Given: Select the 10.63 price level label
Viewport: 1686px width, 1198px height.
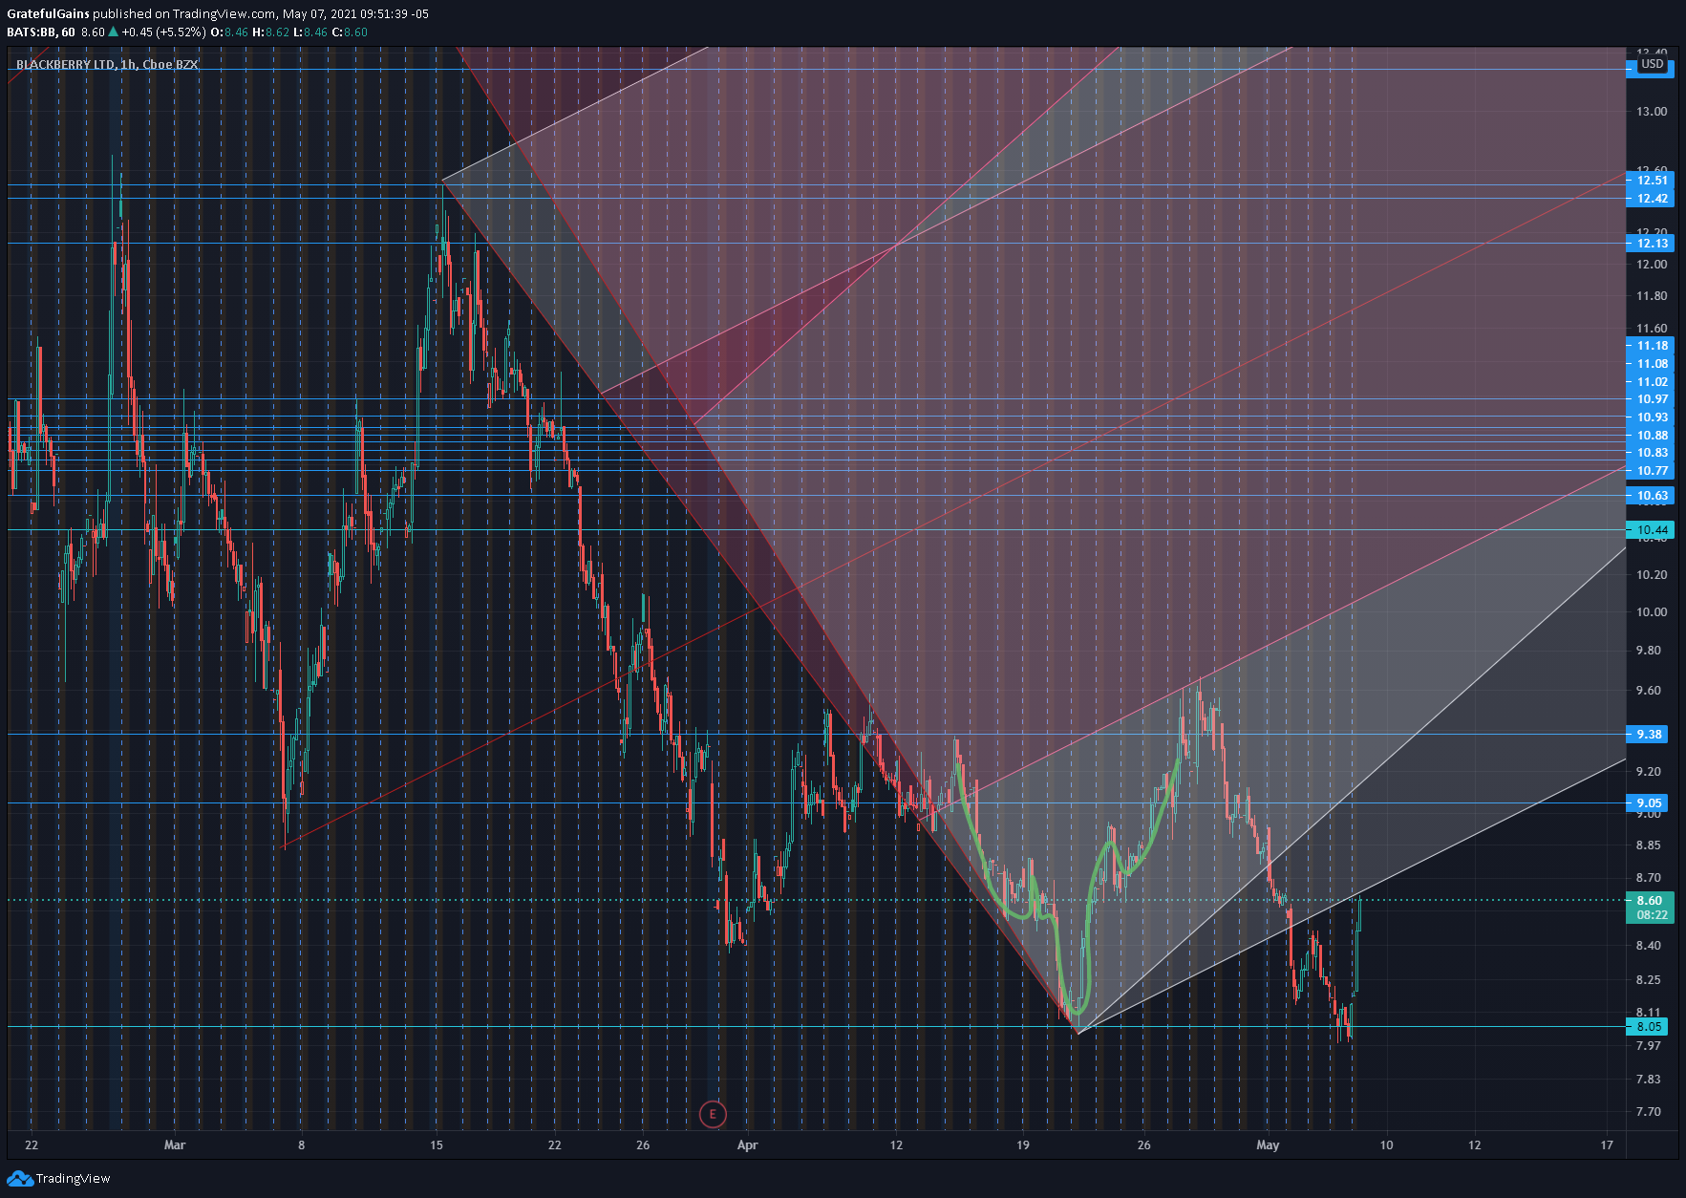Looking at the screenshot, I should click(x=1650, y=496).
